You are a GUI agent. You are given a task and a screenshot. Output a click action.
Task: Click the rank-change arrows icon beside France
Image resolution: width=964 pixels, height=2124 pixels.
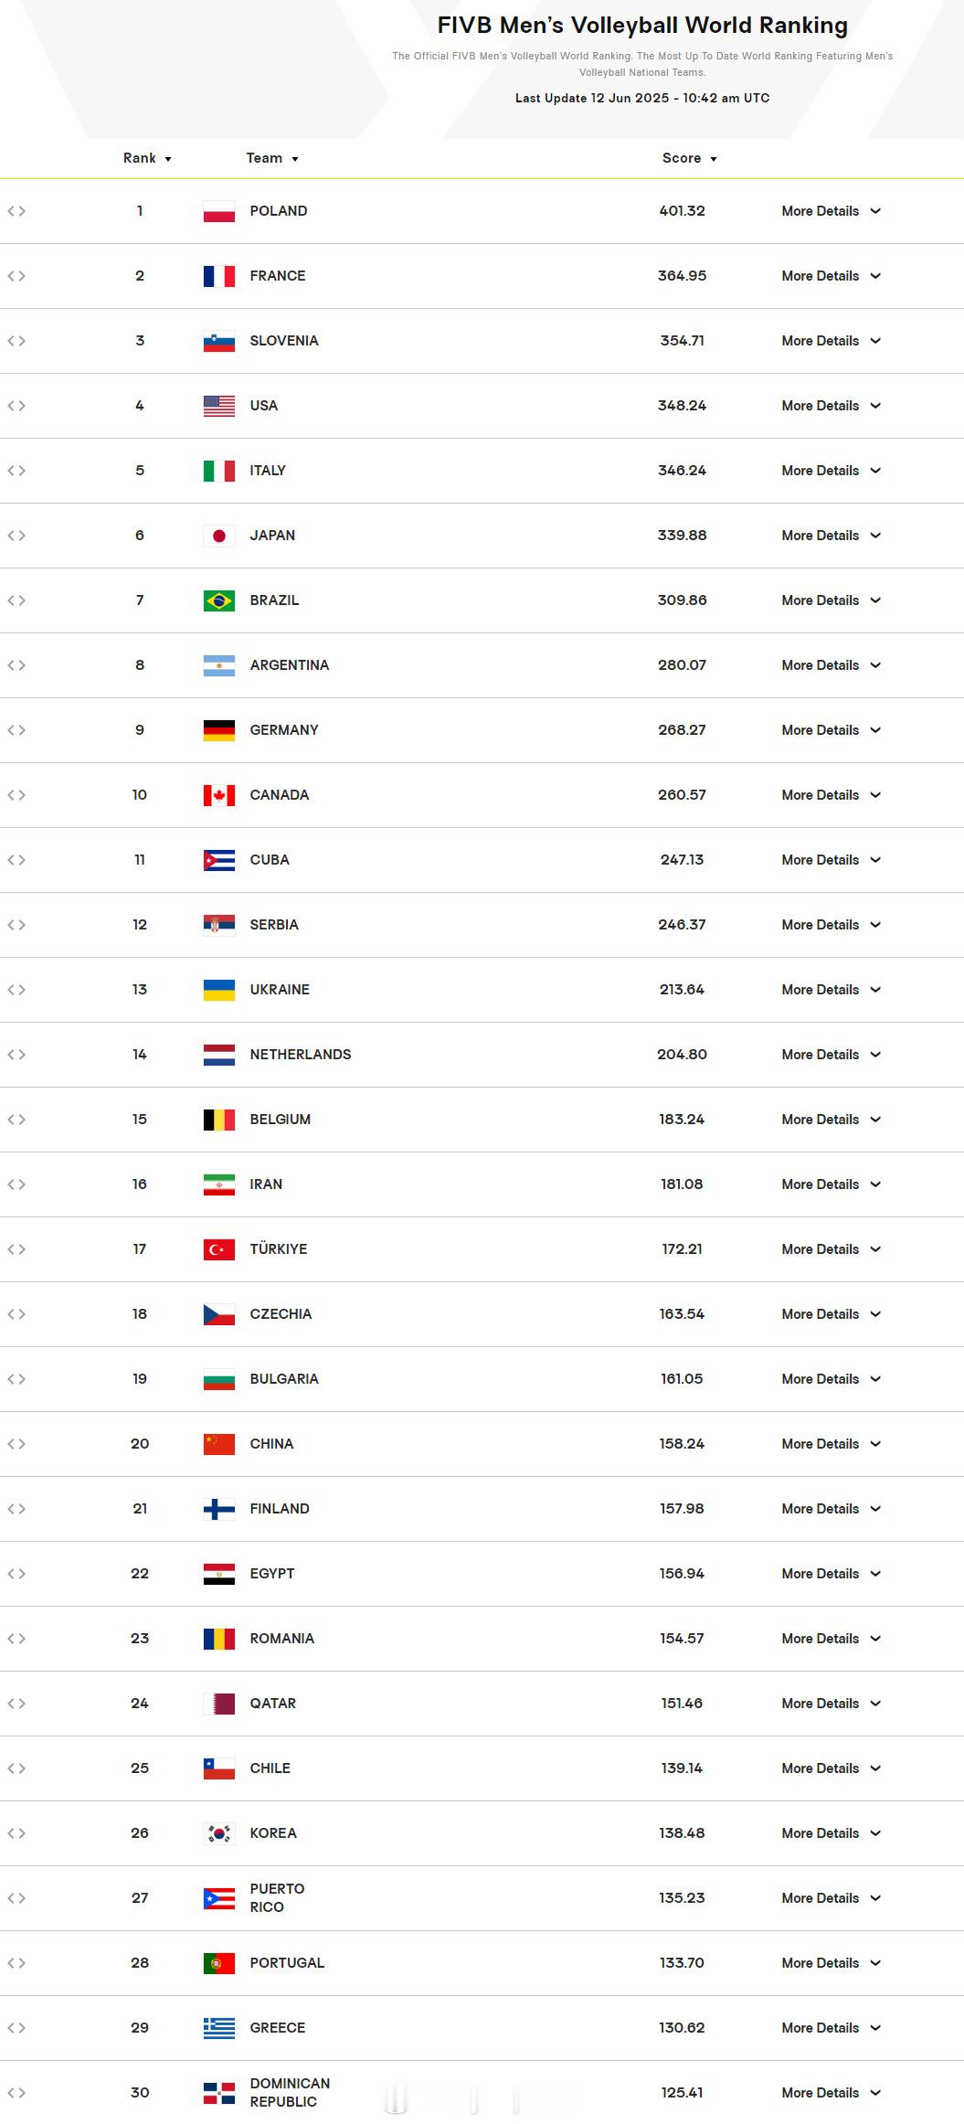pyautogui.click(x=16, y=276)
